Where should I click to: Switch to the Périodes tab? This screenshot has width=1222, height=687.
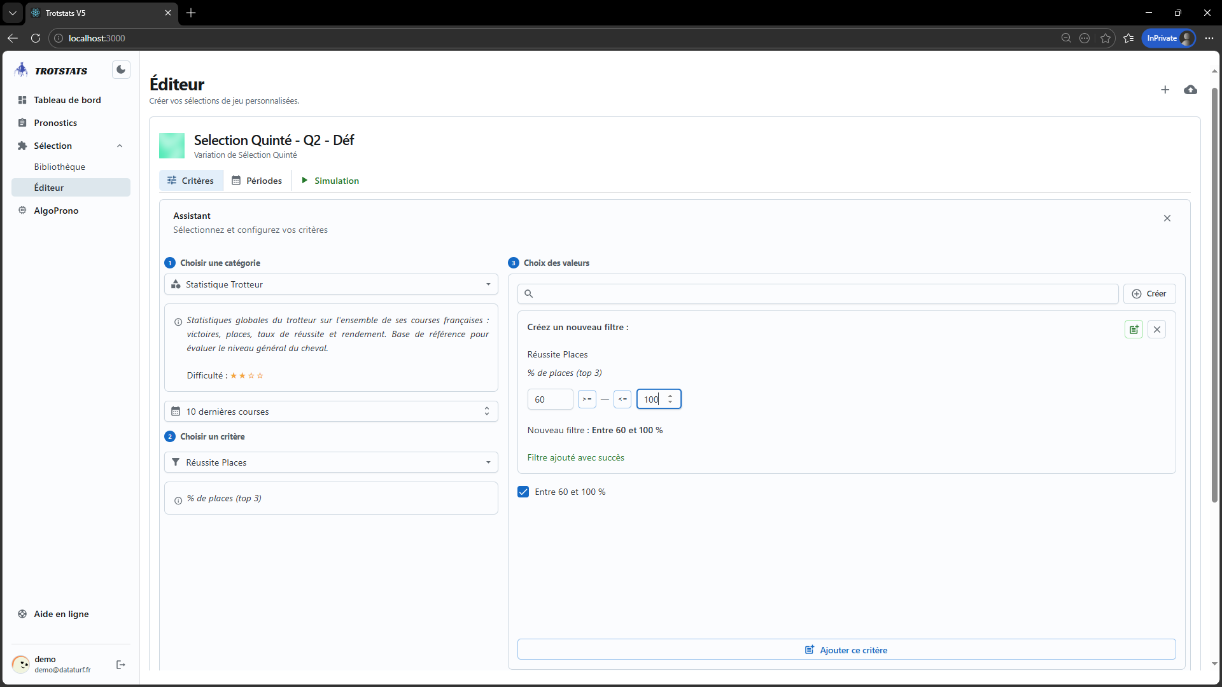coord(257,181)
